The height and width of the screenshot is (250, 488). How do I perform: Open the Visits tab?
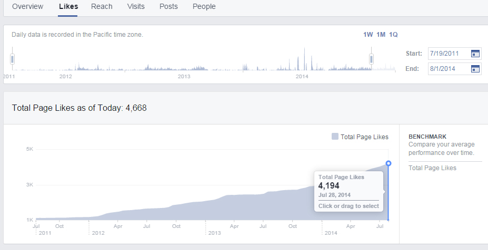[136, 7]
